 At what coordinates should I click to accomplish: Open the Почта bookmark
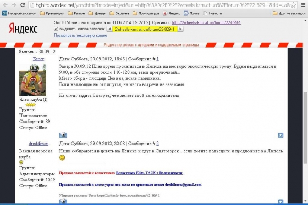coord(191,13)
